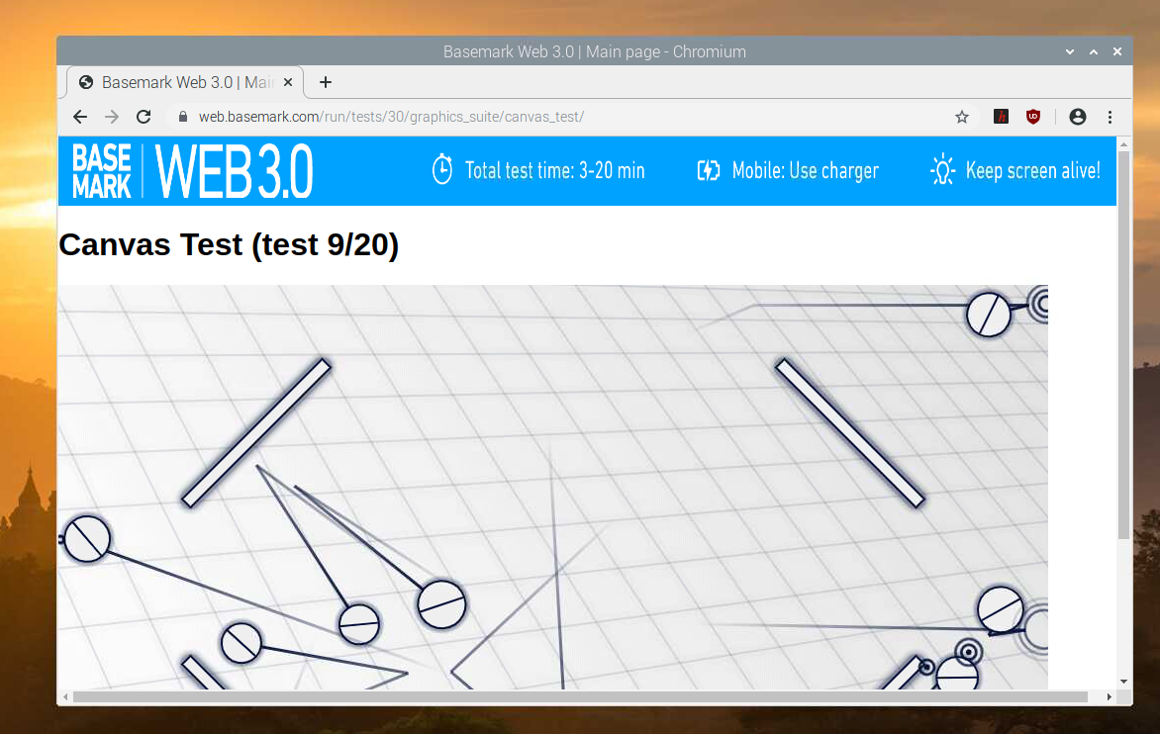Minimize the Chromium window
The height and width of the screenshot is (734, 1160).
(x=1070, y=51)
